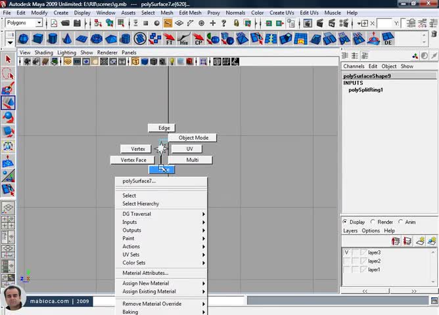Toggle the display type box of layer3
439x315 pixels.
pyautogui.click(x=356, y=253)
